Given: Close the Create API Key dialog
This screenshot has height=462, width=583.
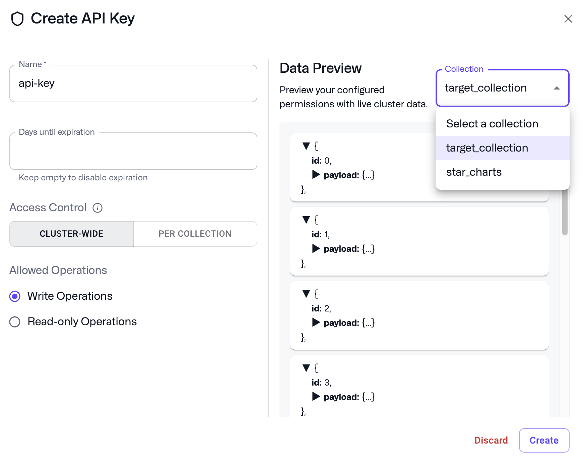Looking at the screenshot, I should [568, 19].
